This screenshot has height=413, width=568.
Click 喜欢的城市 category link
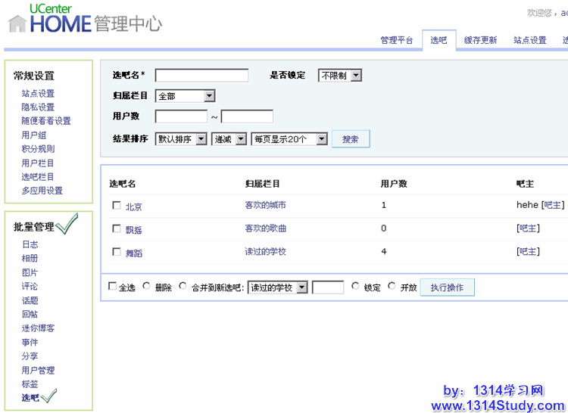pos(265,206)
